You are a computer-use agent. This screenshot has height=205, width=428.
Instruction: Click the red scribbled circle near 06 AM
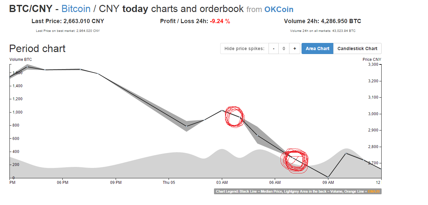point(294,160)
